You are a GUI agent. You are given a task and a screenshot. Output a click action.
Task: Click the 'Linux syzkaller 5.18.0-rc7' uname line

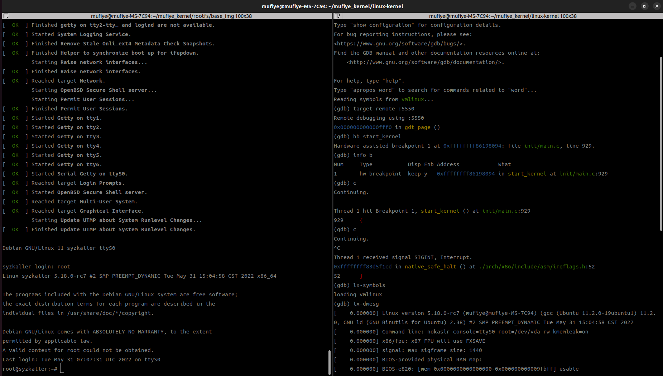click(139, 276)
